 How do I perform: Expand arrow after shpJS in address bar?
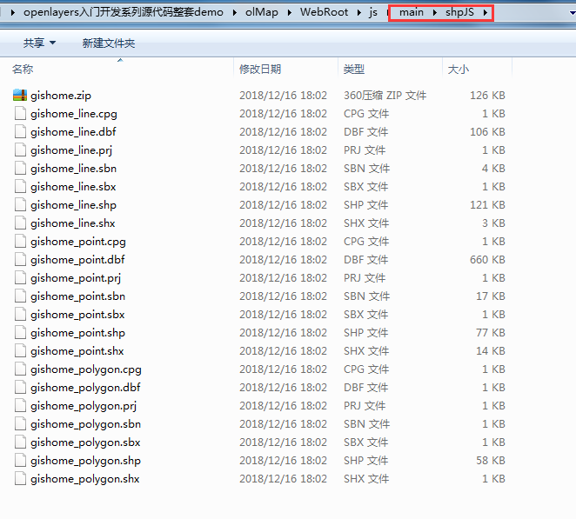485,12
